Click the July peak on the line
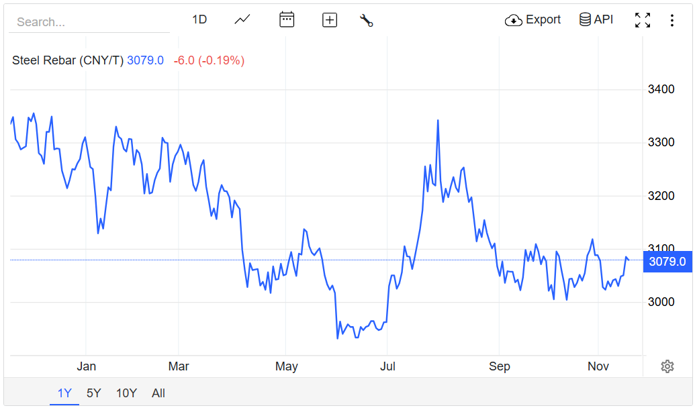Image resolution: width=695 pixels, height=408 pixels. point(438,121)
